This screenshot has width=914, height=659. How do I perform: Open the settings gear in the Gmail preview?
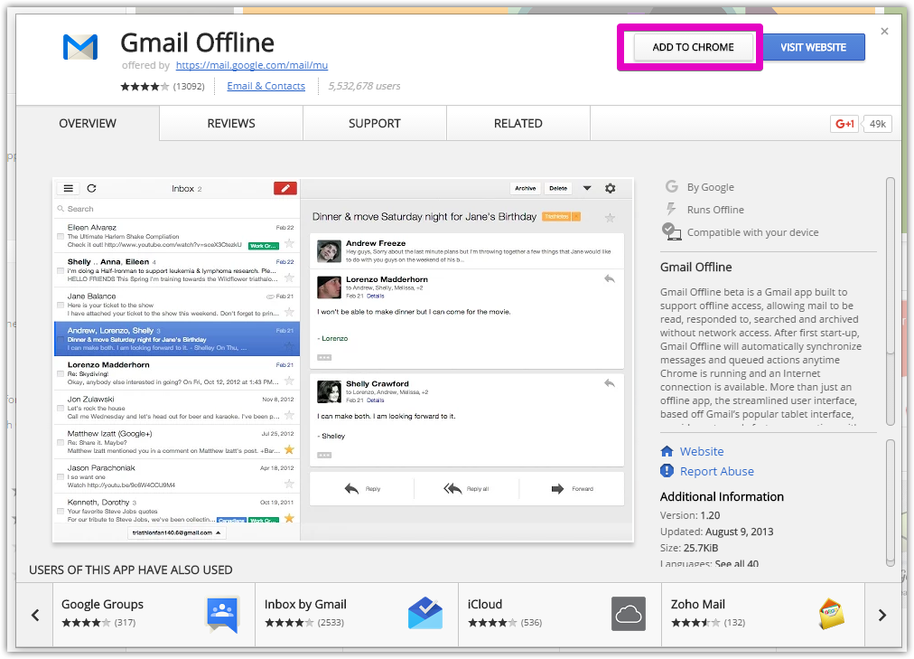[610, 188]
